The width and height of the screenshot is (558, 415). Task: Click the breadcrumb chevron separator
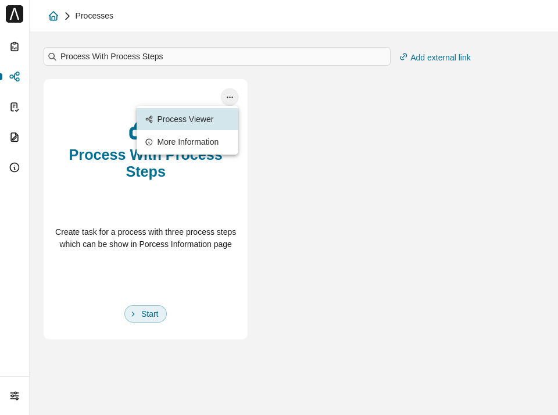coord(67,16)
